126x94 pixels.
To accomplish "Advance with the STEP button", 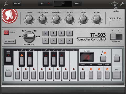I will (x=117, y=75).
